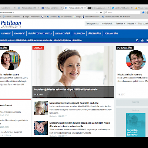Open the Google bookmark
Image resolution: width=148 pixels, height=148 pixels.
point(77,17)
